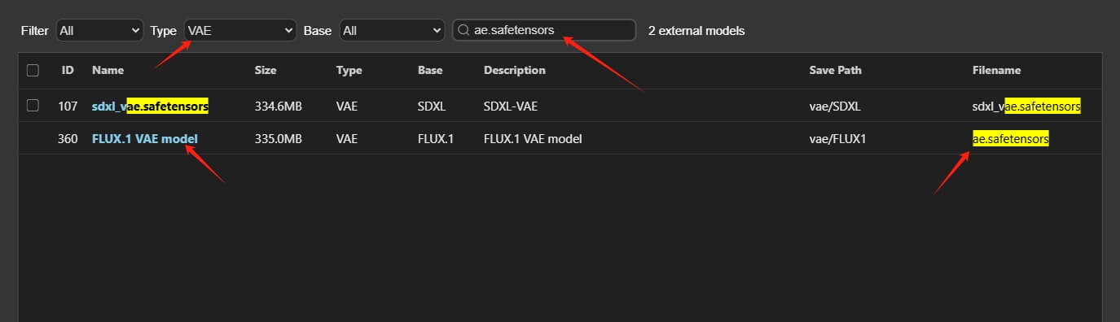The image size is (1120, 322).
Task: Click the vae/FLUX1 save path cell
Action: (837, 139)
